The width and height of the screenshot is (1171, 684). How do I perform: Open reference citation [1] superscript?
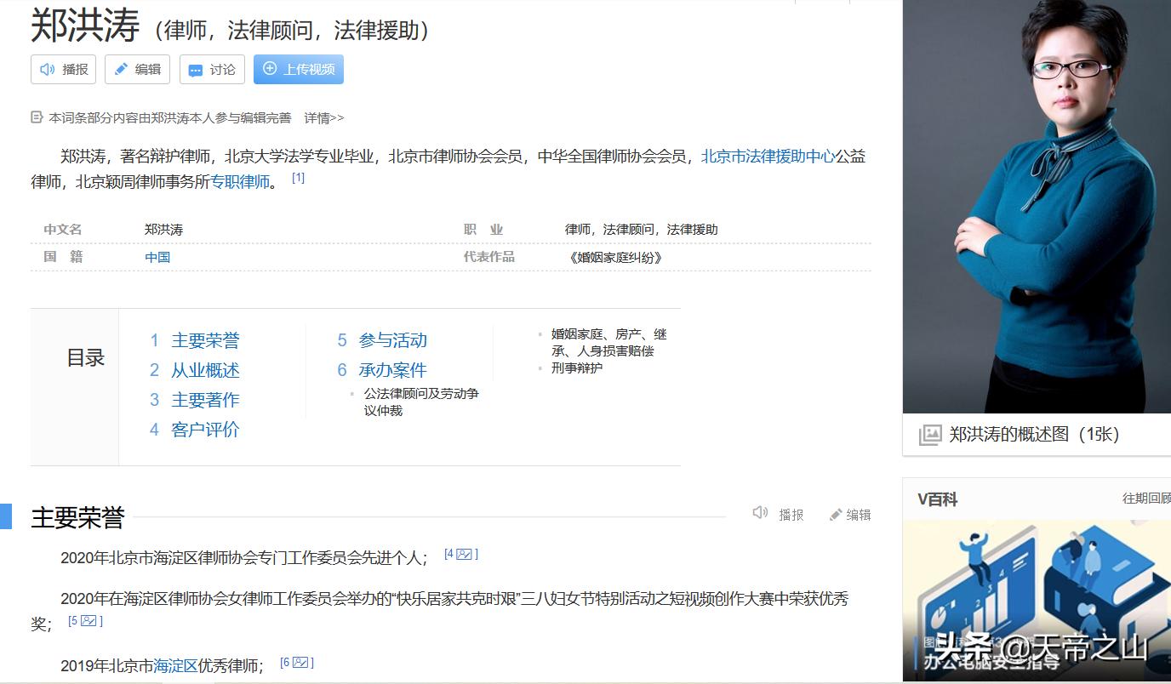pyautogui.click(x=297, y=176)
